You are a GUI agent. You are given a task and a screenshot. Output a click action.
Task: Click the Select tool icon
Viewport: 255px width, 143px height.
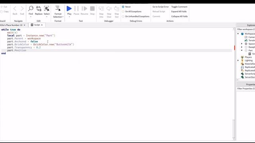point(47,8)
